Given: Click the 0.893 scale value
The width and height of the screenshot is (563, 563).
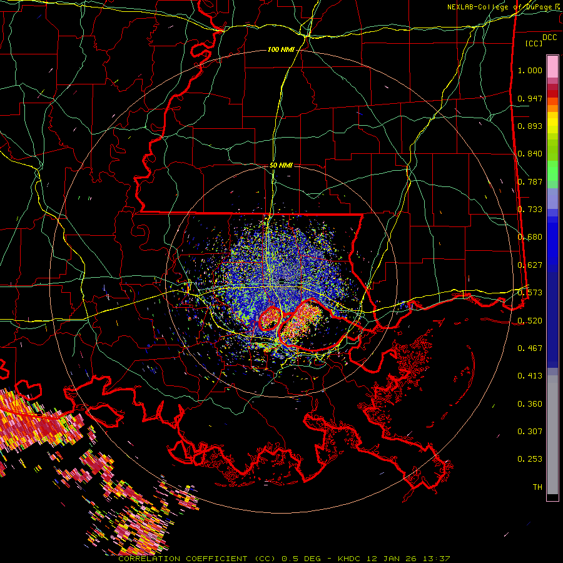Looking at the screenshot, I should coord(530,126).
